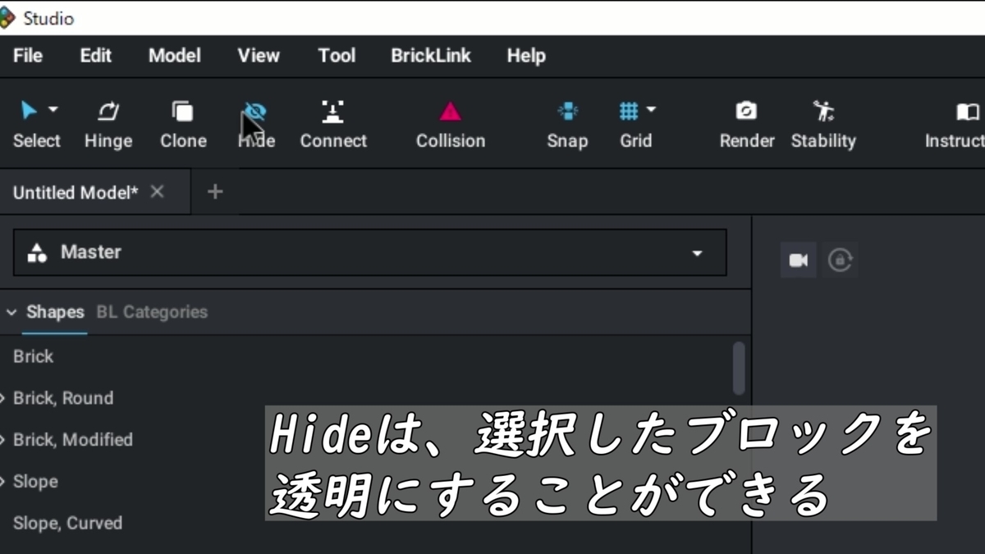Viewport: 985px width, 554px height.
Task: Open the Tool menu
Action: [x=337, y=56]
